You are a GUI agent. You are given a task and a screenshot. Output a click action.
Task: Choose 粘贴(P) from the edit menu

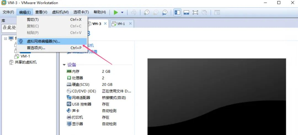click(x=52, y=32)
